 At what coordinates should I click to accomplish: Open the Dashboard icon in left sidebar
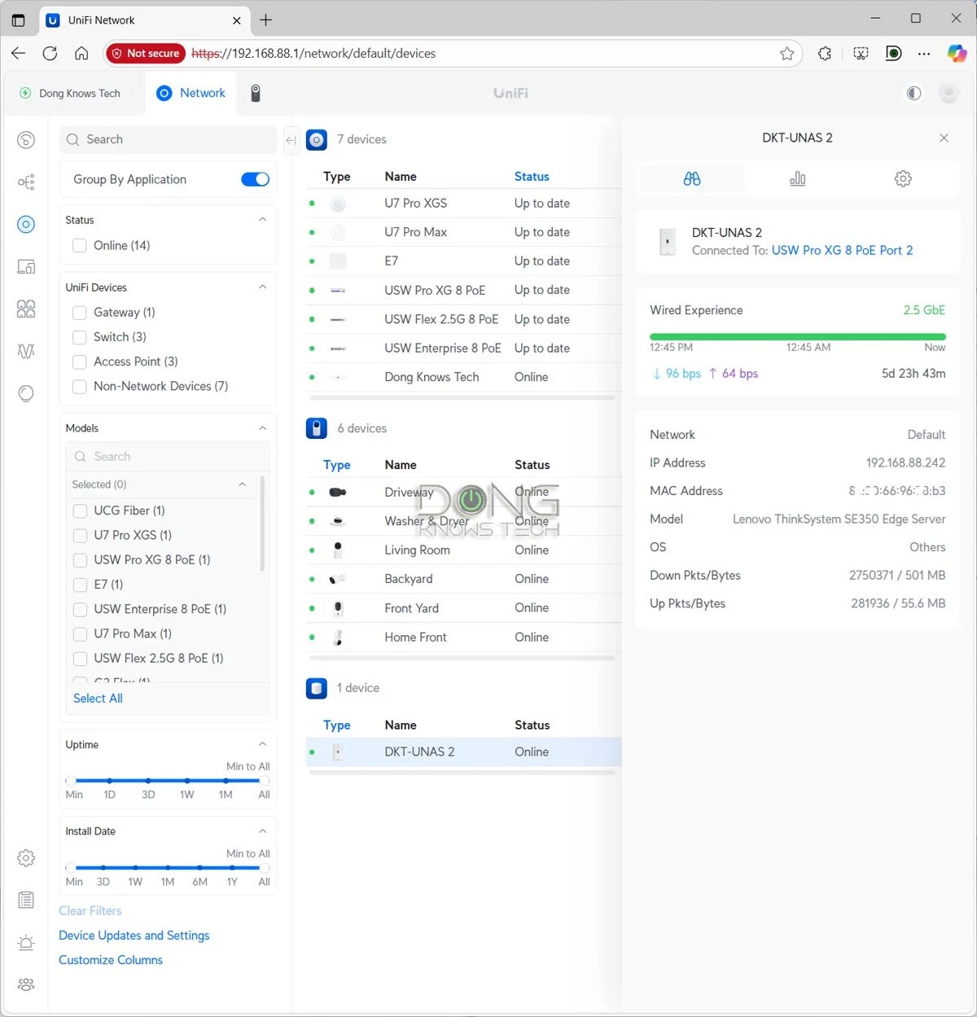tap(26, 140)
